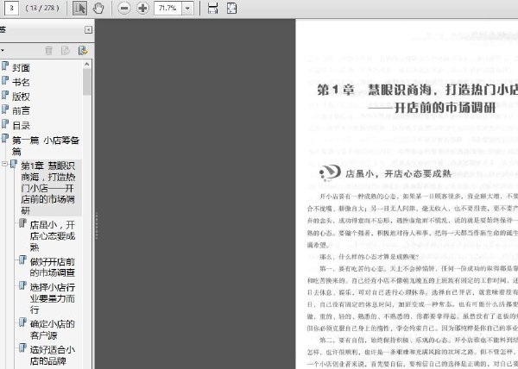Click the fit width scrolling mode icon

(212, 8)
